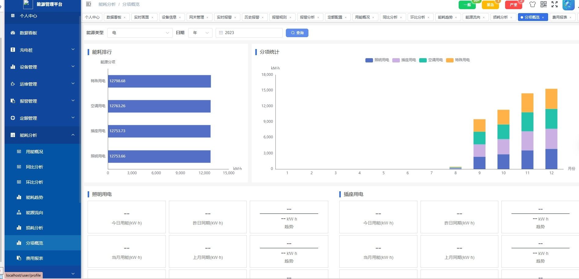Click the 查询 search button
The image size is (579, 279).
pyautogui.click(x=297, y=33)
